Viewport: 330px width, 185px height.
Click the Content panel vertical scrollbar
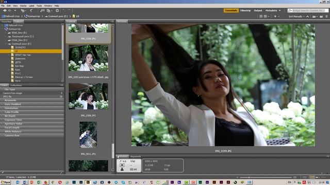click(x=113, y=151)
